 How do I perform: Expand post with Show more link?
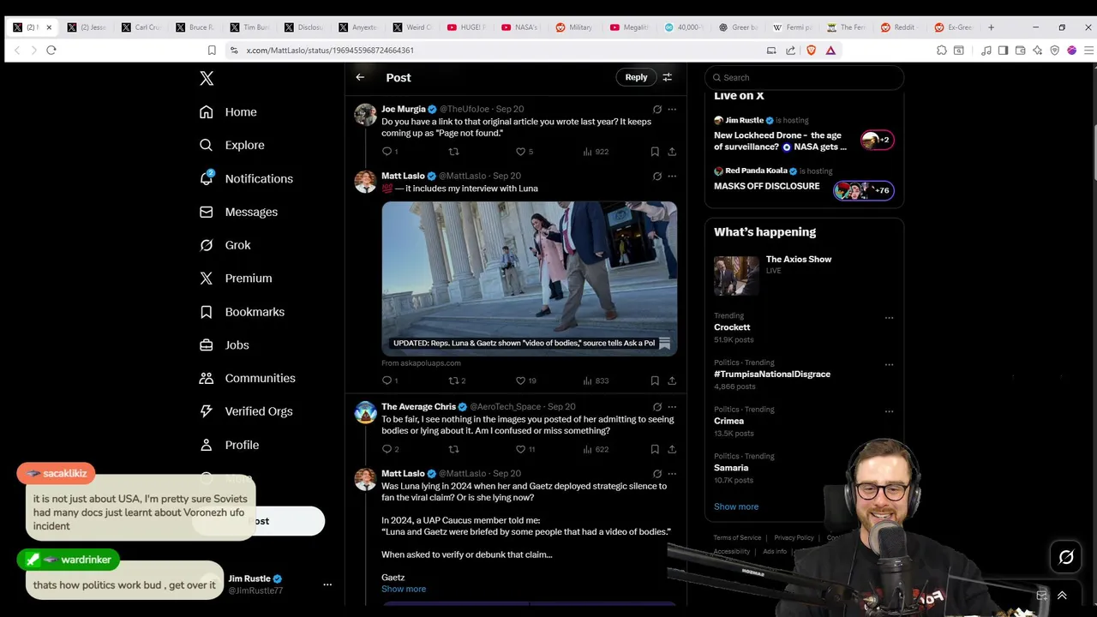coord(404,590)
